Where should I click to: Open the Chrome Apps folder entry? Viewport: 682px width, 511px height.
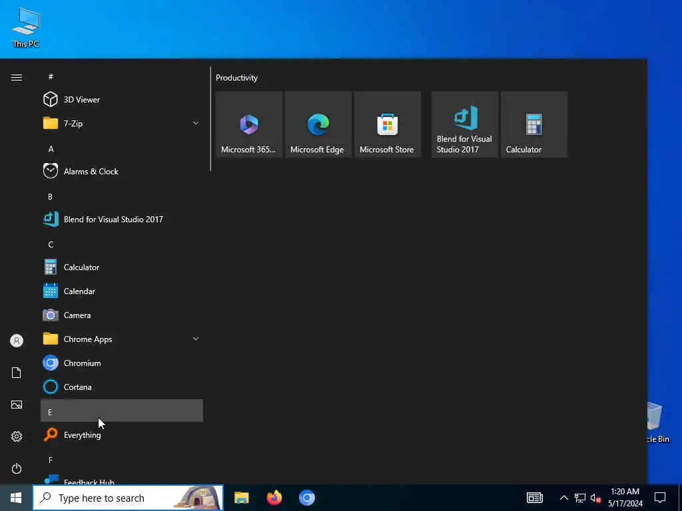122,339
